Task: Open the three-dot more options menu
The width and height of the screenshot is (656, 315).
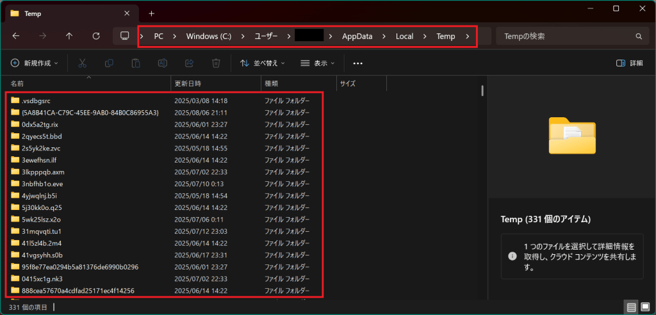Action: pyautogui.click(x=358, y=63)
